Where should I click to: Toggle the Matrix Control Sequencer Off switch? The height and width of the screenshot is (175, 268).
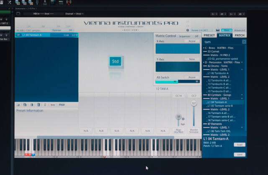[x=196, y=36]
